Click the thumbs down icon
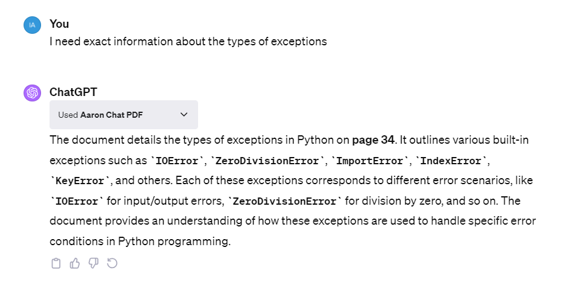This screenshot has width=578, height=282. [x=93, y=263]
